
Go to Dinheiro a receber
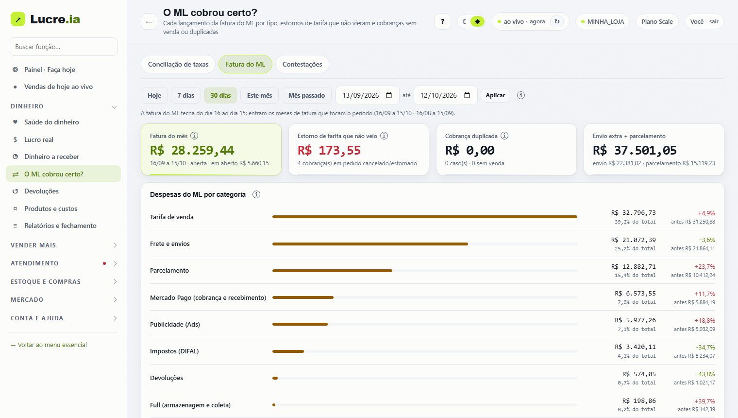[63, 157]
